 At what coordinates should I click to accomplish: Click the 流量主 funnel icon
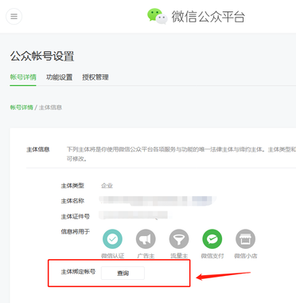[x=179, y=239]
